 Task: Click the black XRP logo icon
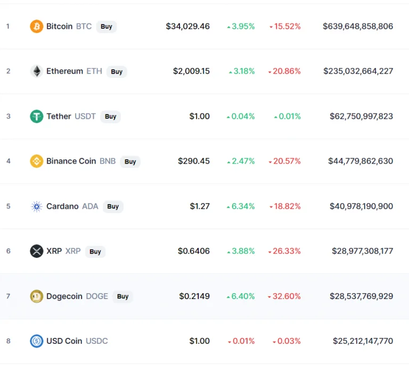[x=36, y=251]
